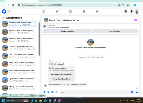
Task: Click the install app icon in address bar
Action: pos(119,5)
